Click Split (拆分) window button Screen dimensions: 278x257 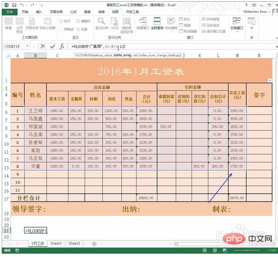click(185, 19)
